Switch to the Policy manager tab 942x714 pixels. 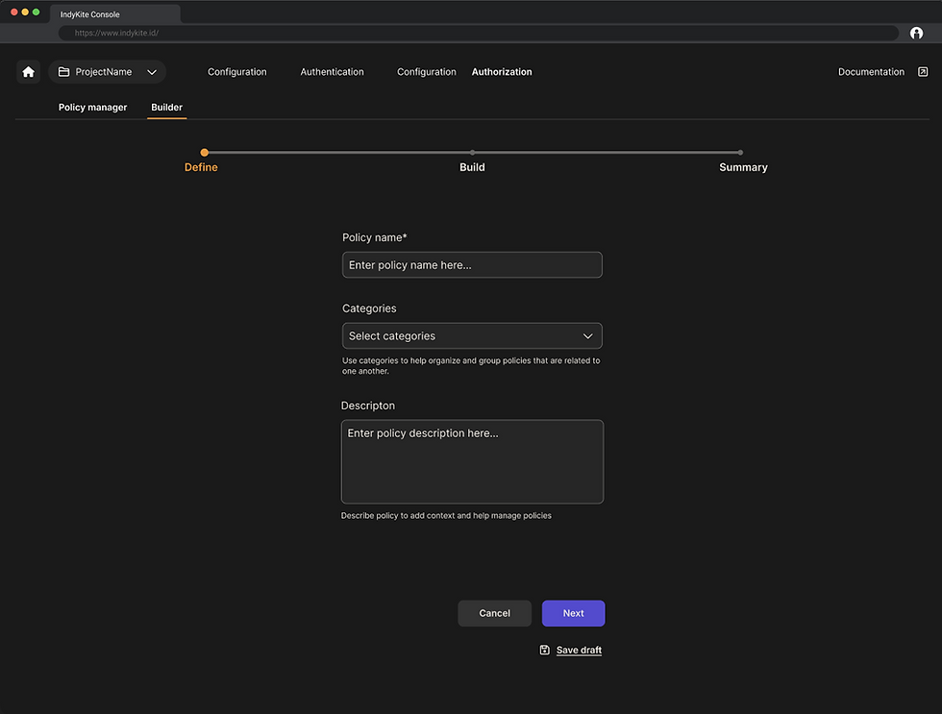[x=92, y=108]
